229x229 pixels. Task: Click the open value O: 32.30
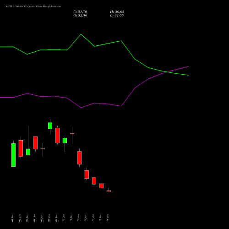(x=80, y=16)
